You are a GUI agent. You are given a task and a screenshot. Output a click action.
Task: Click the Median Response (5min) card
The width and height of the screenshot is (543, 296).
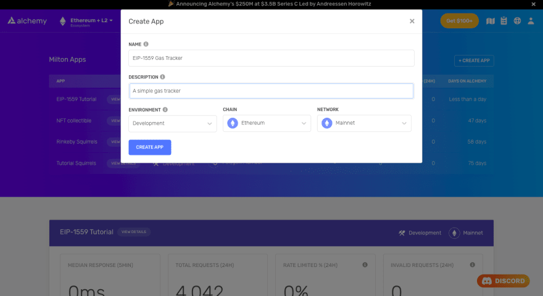tap(110, 275)
